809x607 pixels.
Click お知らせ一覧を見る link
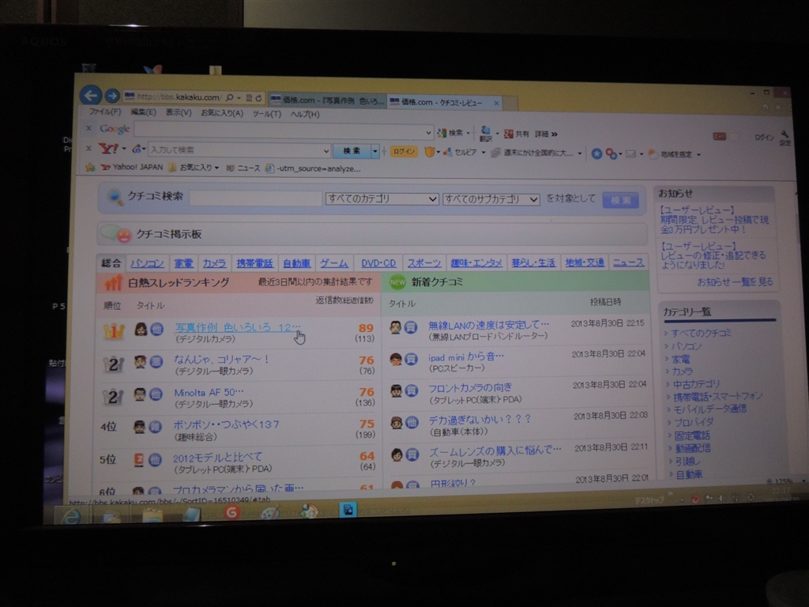pyautogui.click(x=735, y=282)
